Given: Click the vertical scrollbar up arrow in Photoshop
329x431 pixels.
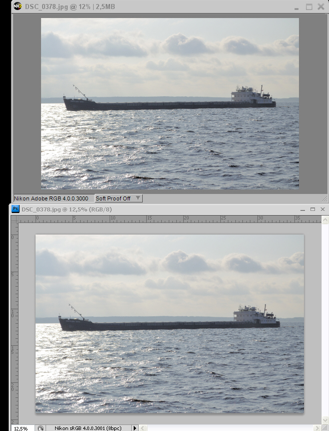Looking at the screenshot, I should (325, 220).
